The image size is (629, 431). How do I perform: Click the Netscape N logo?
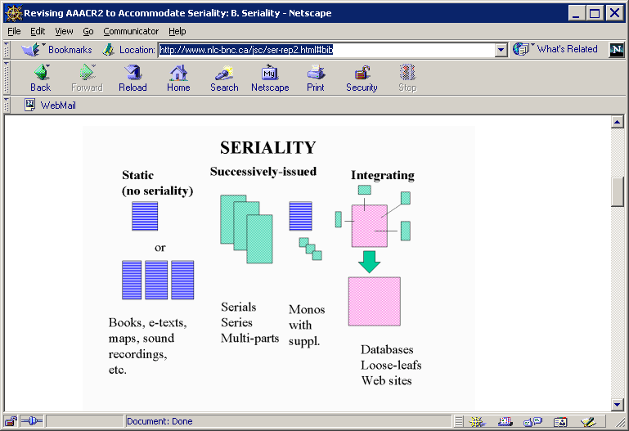[617, 50]
